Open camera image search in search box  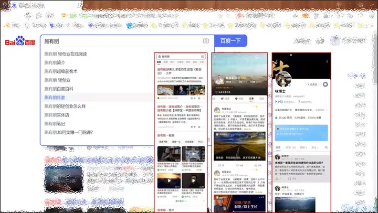(206, 41)
